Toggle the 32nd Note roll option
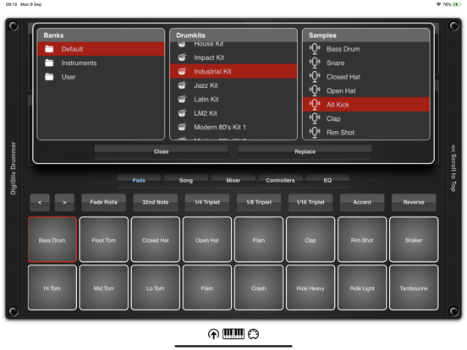 (156, 202)
